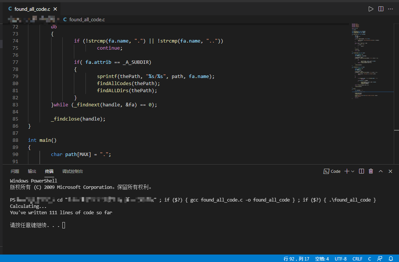Close the found_all_code.c editor tab
399x262 pixels.
pyautogui.click(x=55, y=9)
